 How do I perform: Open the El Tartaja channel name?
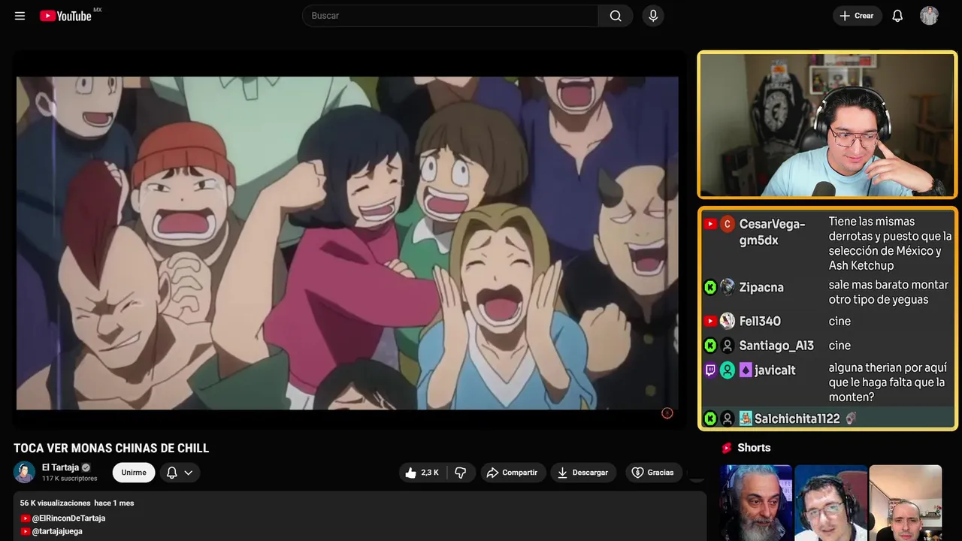(60, 467)
